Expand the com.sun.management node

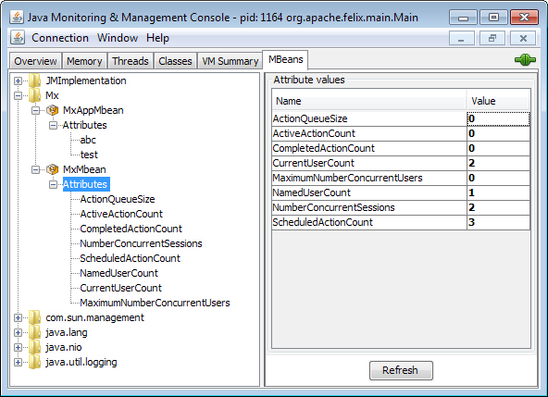point(18,317)
